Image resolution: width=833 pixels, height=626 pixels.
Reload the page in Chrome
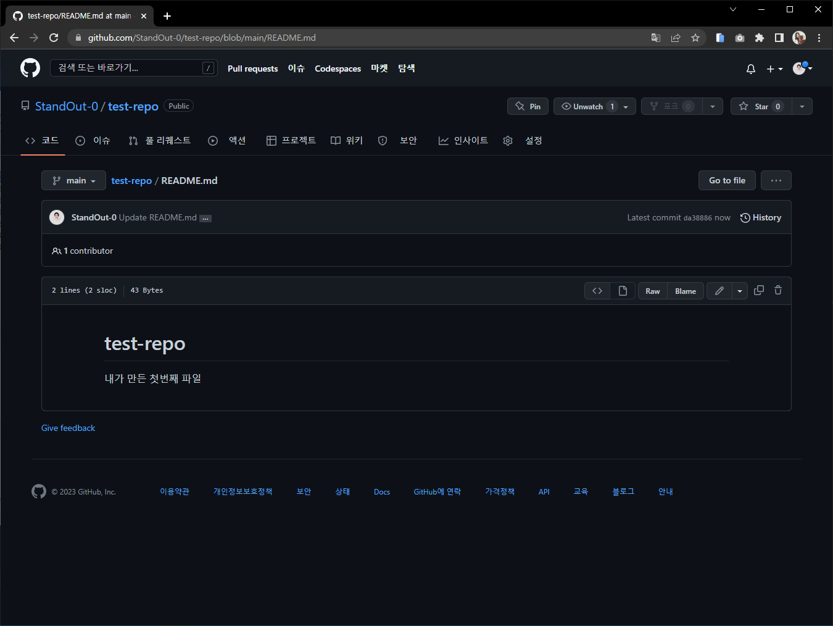click(x=54, y=38)
